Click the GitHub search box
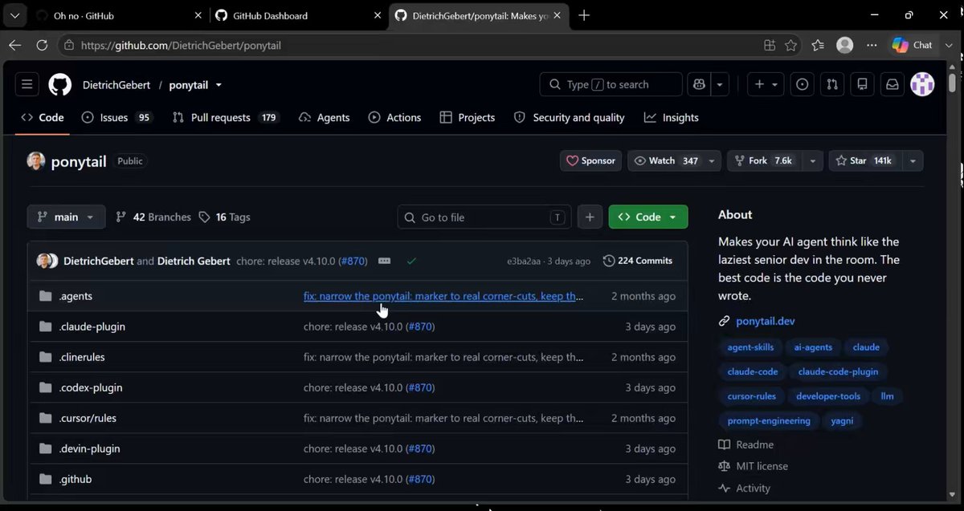This screenshot has width=964, height=511. coord(611,84)
